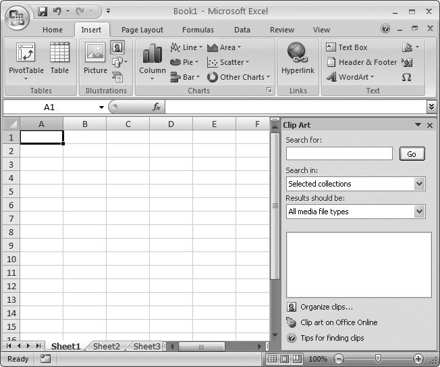Open the Area chart dropdown
The image size is (440, 367).
pyautogui.click(x=224, y=47)
